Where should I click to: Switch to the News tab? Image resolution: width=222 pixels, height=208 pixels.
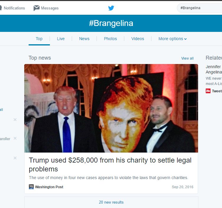(x=84, y=39)
